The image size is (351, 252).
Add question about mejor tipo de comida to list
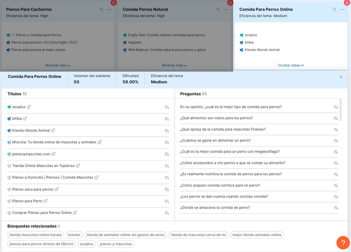click(336, 107)
